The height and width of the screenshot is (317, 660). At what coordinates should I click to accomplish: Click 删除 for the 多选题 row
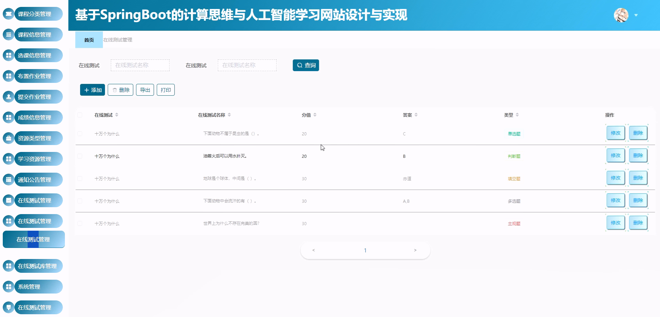click(x=638, y=200)
